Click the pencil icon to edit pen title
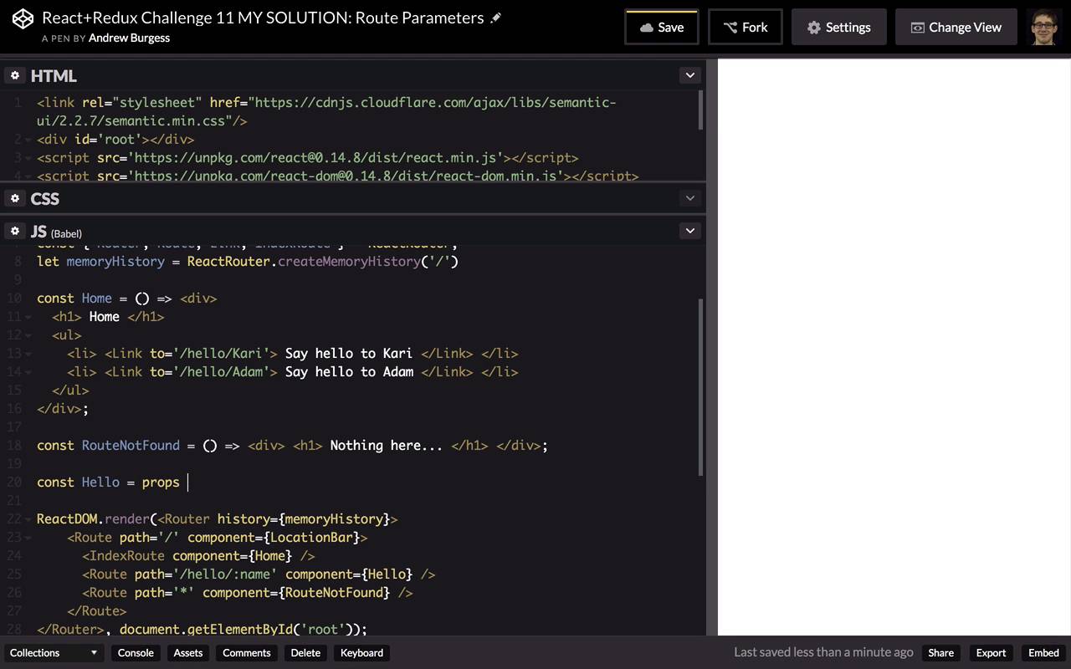 [496, 18]
